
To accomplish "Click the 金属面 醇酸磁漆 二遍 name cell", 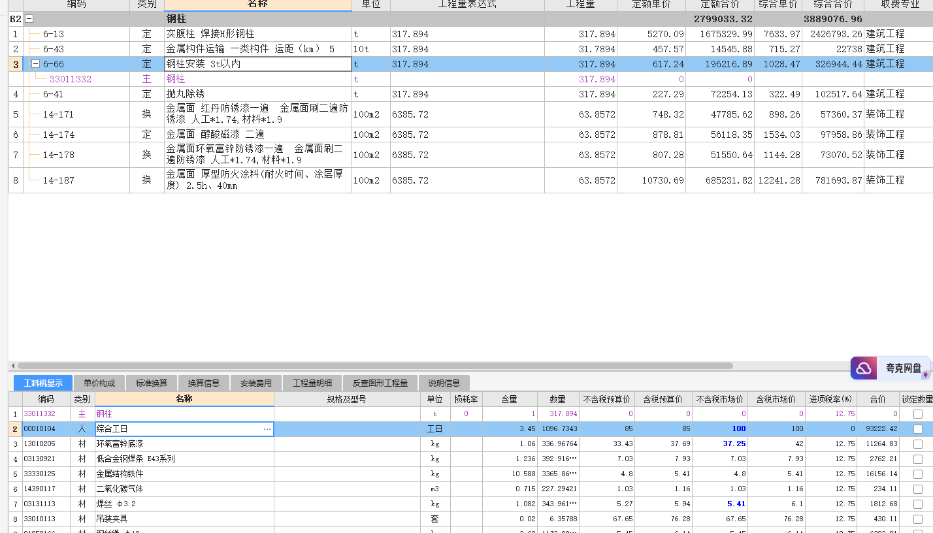I will click(258, 135).
